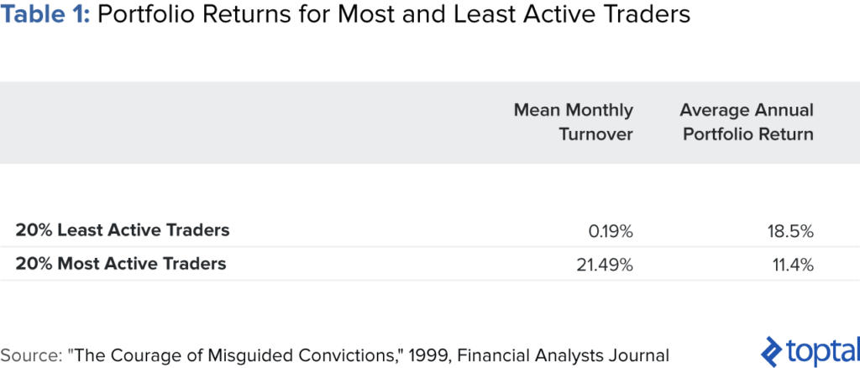Click the Toptal wordmark text
860x368 pixels.
[823, 351]
